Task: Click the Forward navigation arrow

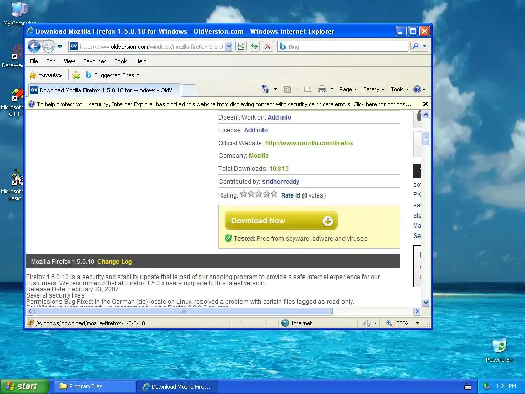Action: 49,46
